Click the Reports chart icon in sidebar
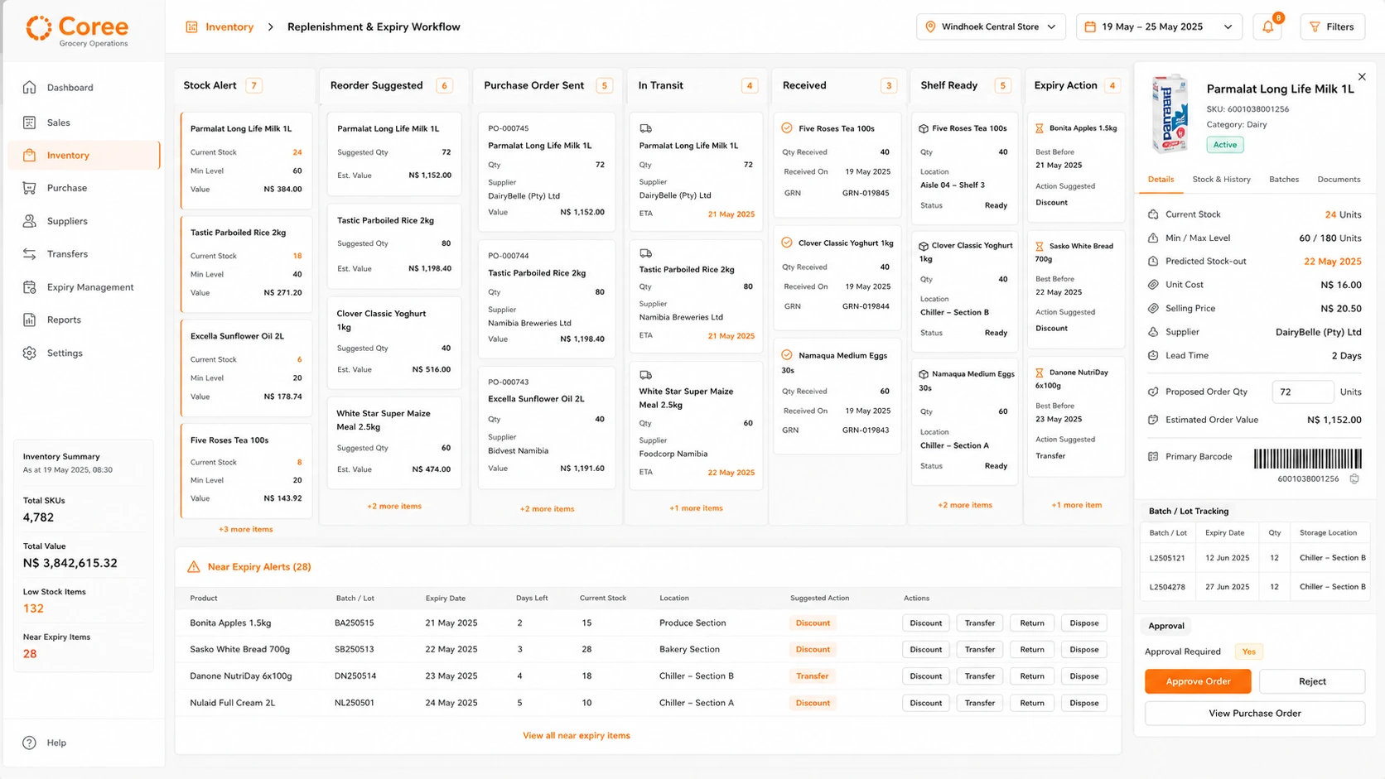1385x779 pixels. (x=30, y=320)
